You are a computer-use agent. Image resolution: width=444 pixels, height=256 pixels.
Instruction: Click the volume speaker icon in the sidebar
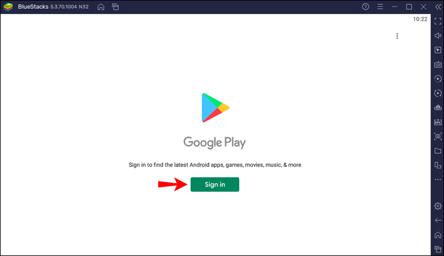(x=438, y=36)
